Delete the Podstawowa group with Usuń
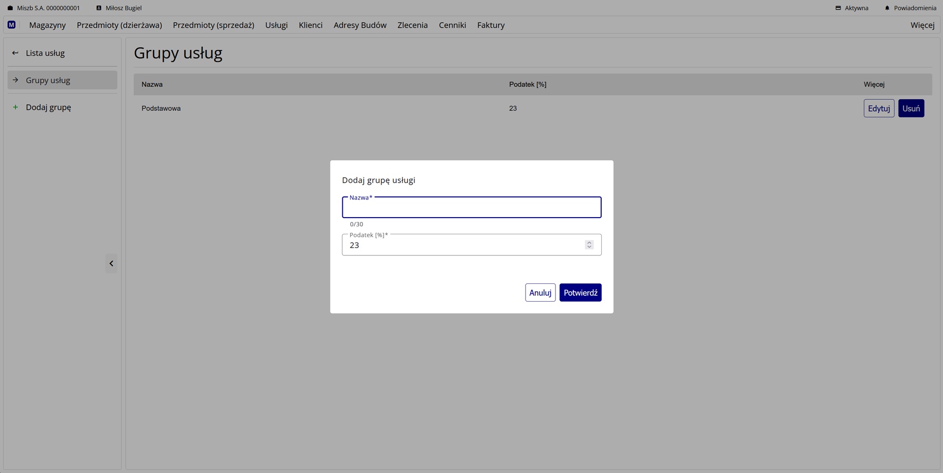Image resolution: width=943 pixels, height=473 pixels. tap(911, 109)
